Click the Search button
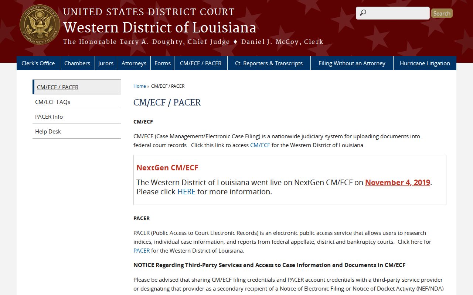Image resolution: width=473 pixels, height=295 pixels. 442,13
